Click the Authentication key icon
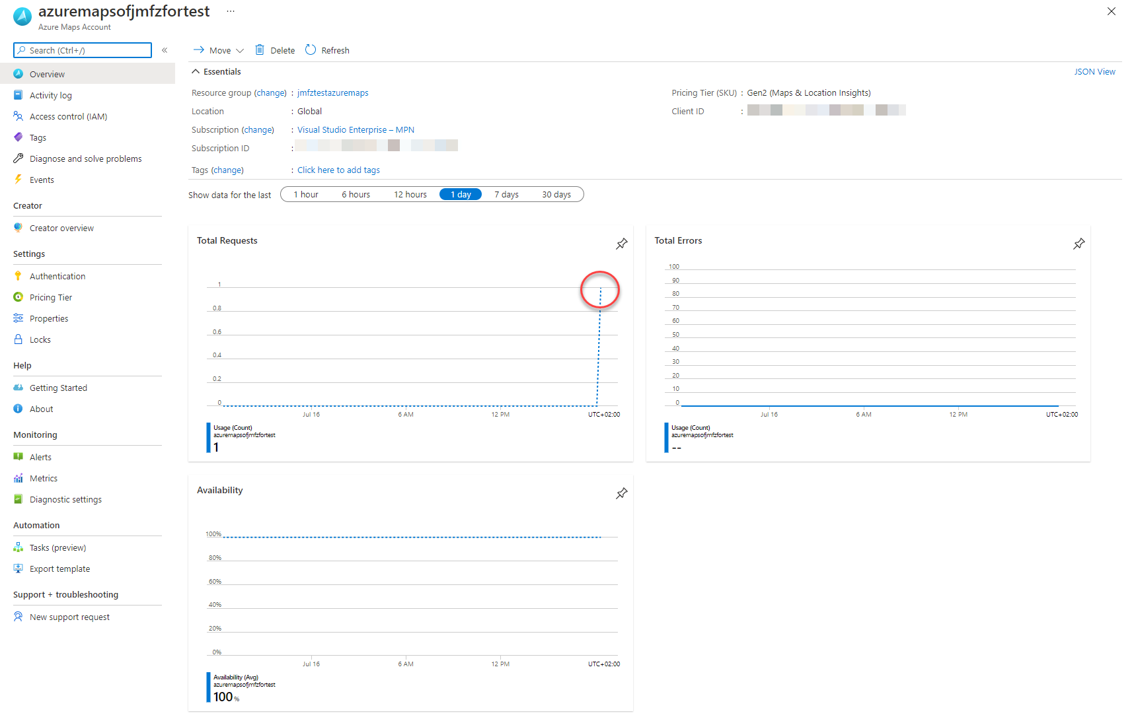 coord(19,276)
